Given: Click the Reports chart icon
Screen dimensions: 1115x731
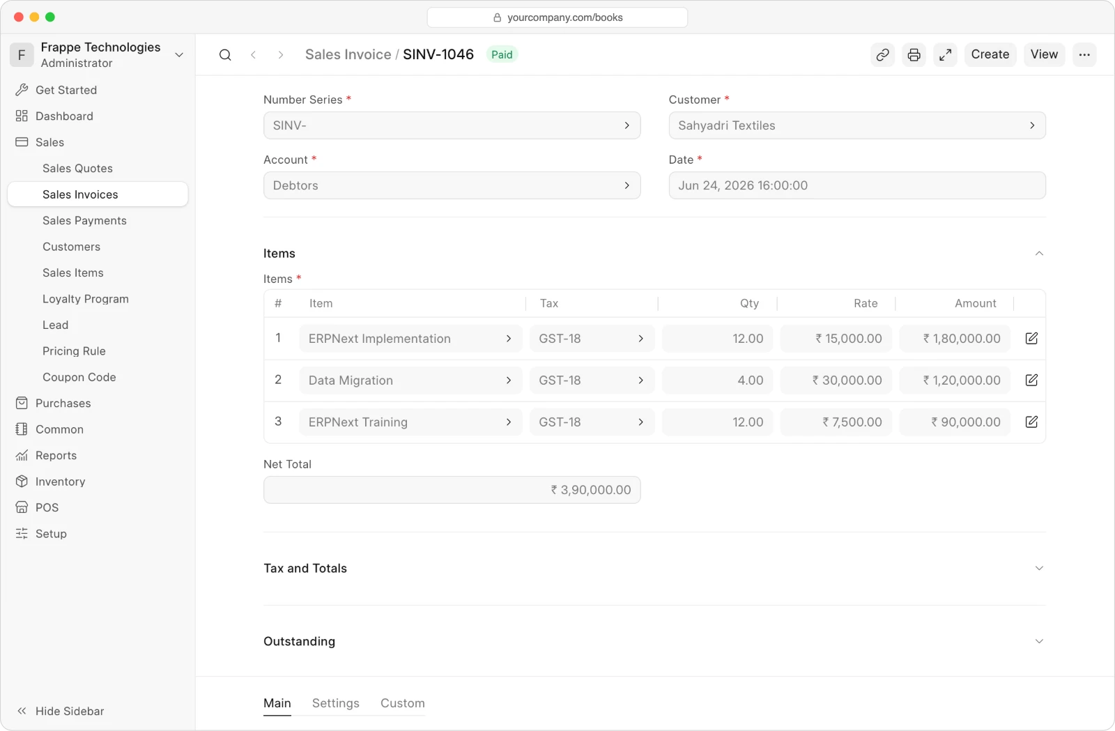Looking at the screenshot, I should (x=22, y=455).
